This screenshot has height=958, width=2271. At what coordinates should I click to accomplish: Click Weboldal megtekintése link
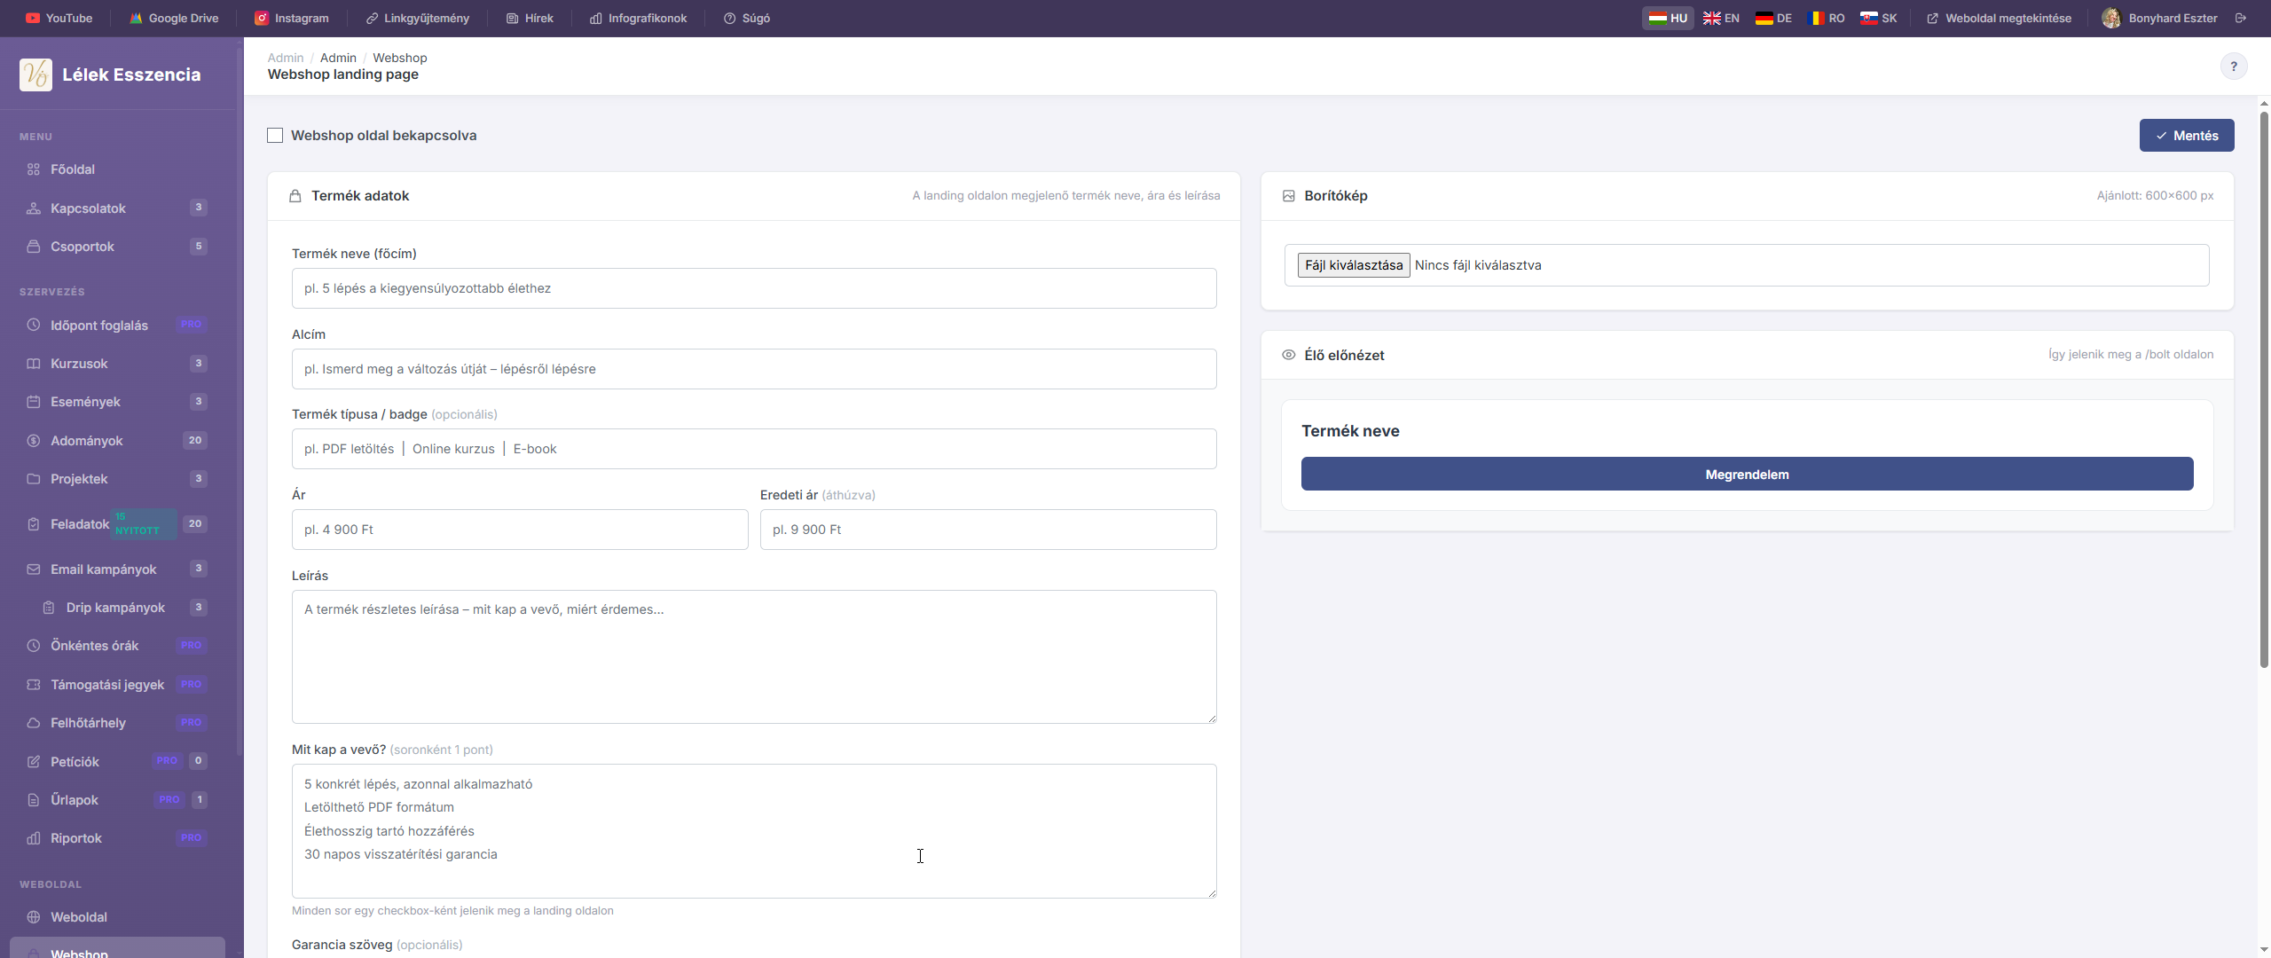[x=1999, y=18]
